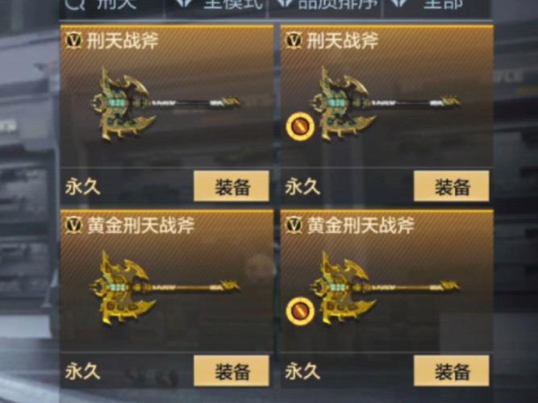Click orange round emblem on the 黄金刑天战斧 card
The image size is (538, 403).
click(300, 311)
